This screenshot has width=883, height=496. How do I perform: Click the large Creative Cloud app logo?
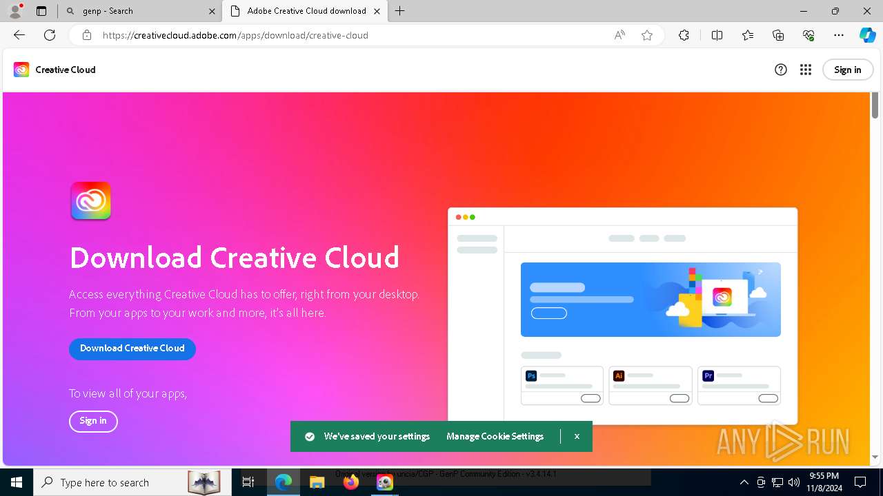pyautogui.click(x=90, y=200)
